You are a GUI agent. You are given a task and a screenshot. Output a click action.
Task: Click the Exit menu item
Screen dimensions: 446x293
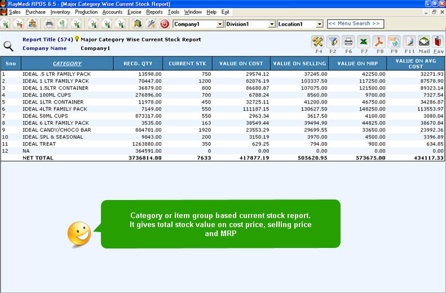point(225,12)
